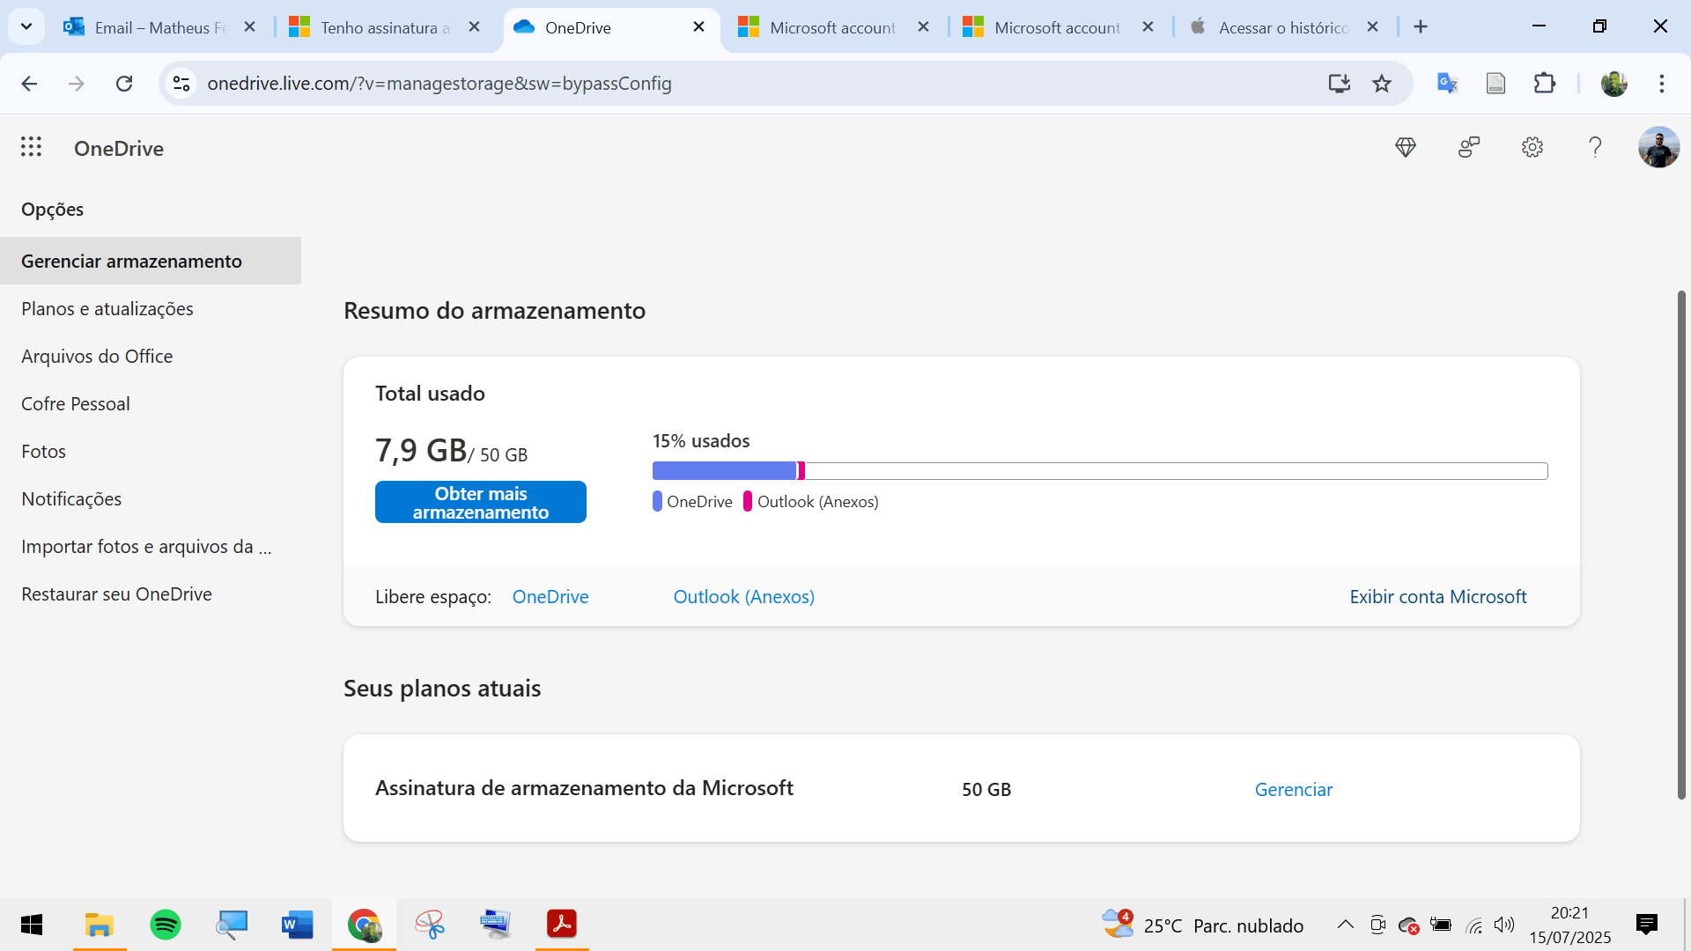Install OneDrive app from address bar icon

(1339, 84)
